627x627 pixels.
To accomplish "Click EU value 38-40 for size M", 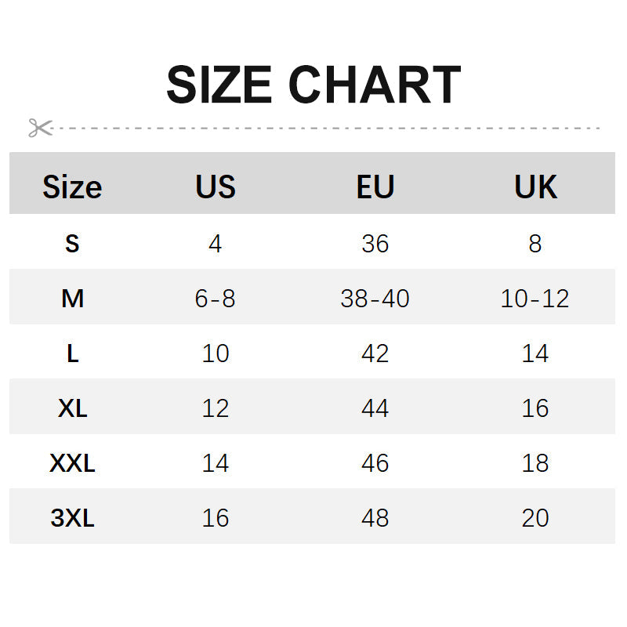I will pyautogui.click(x=375, y=299).
